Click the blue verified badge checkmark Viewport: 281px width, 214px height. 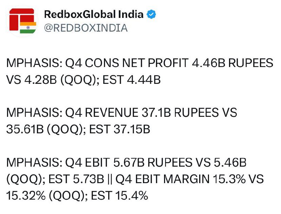coord(151,14)
